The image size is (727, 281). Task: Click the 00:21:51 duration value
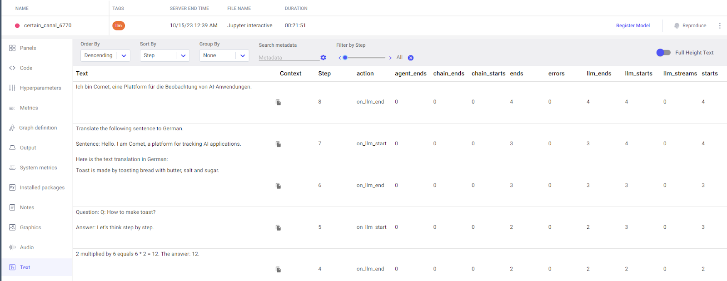tap(295, 25)
